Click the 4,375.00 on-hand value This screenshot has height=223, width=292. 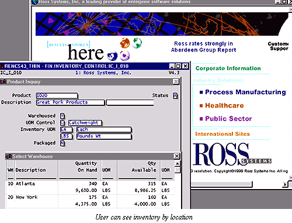[x=86, y=204]
